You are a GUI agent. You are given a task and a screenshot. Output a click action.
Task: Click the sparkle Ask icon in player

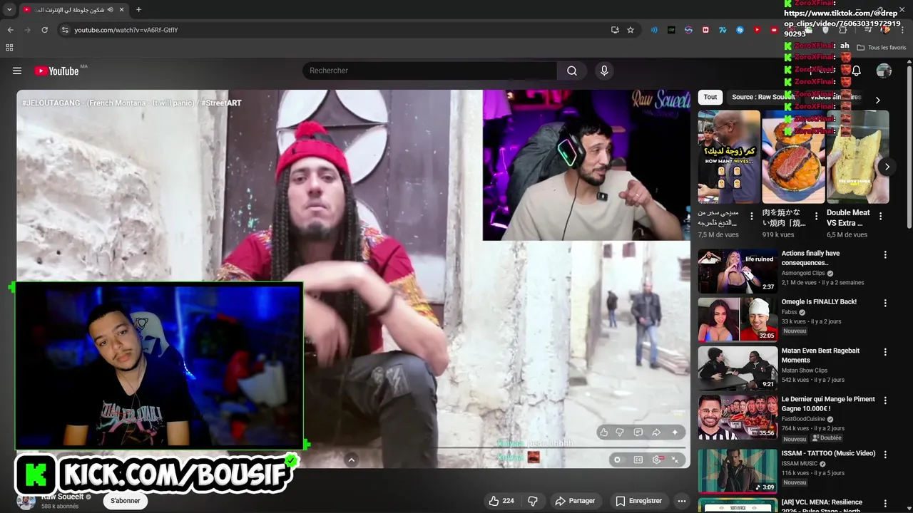pyautogui.click(x=675, y=432)
